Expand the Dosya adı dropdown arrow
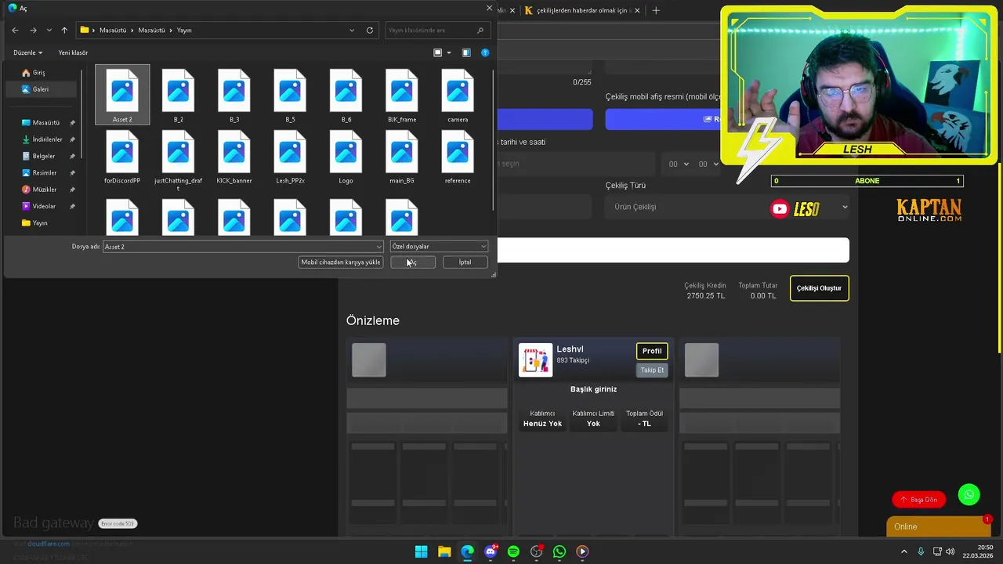This screenshot has height=564, width=1003. (x=379, y=247)
